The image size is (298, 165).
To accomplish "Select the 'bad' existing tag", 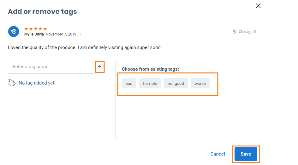I will (129, 83).
